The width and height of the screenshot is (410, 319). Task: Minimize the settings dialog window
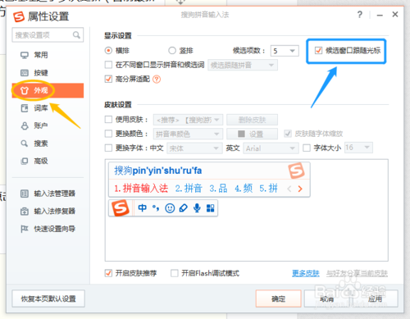[380, 15]
